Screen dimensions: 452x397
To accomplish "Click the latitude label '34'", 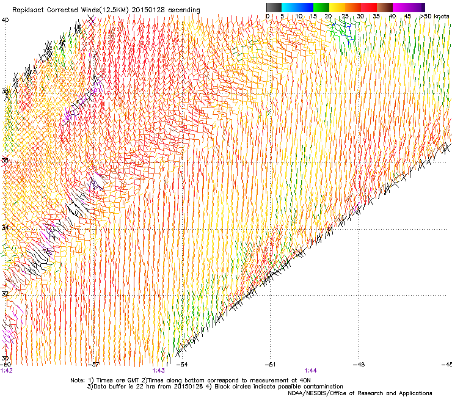I will click(5, 227).
